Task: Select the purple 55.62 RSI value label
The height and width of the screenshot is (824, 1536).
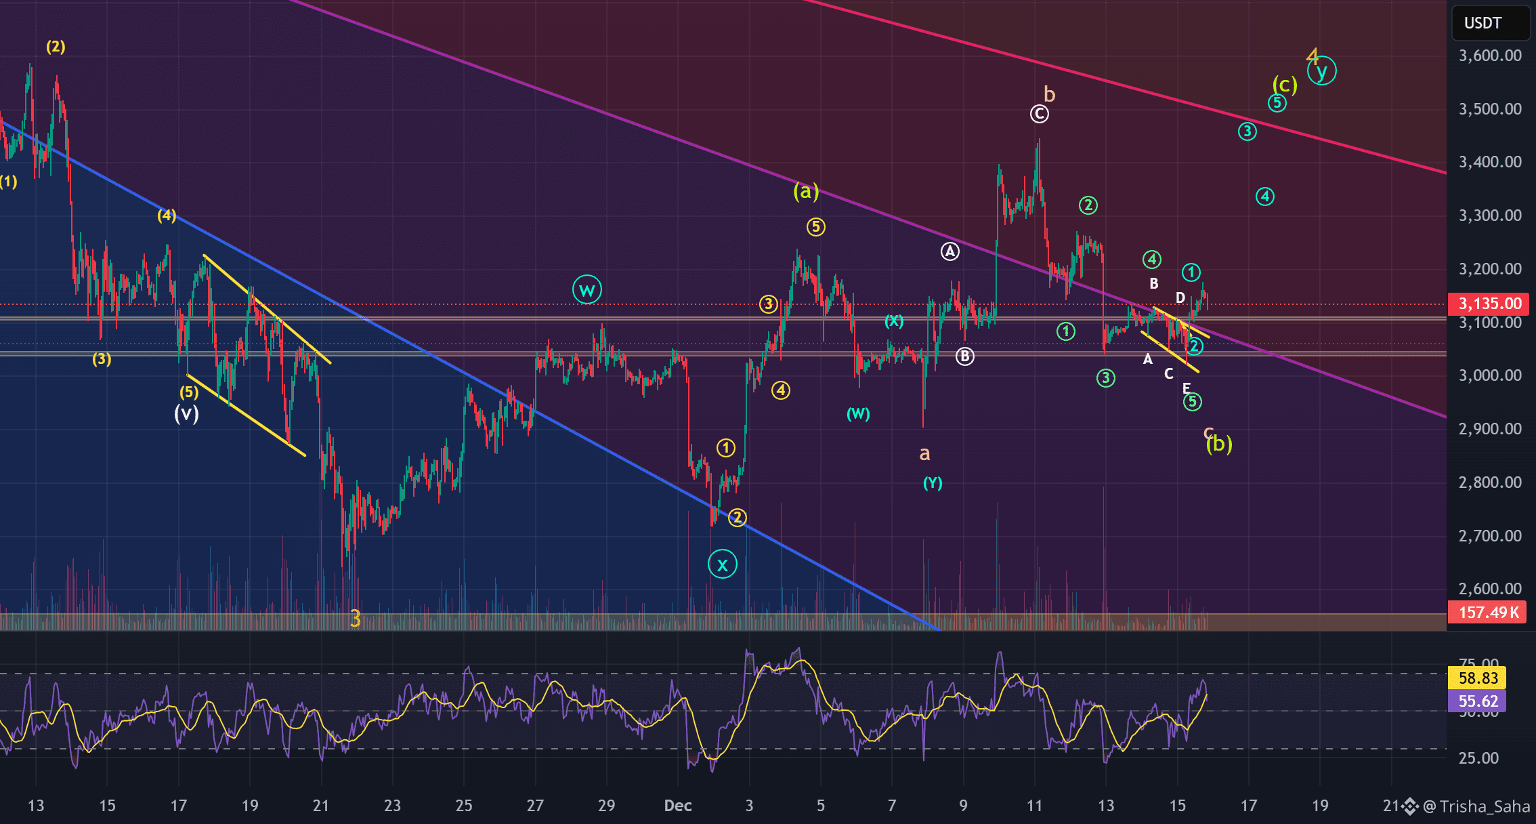Action: 1477,701
